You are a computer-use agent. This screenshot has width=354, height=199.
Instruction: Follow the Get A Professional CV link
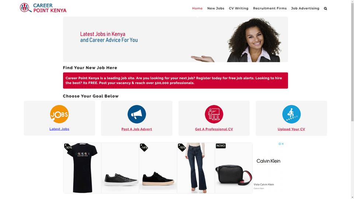[x=214, y=129]
